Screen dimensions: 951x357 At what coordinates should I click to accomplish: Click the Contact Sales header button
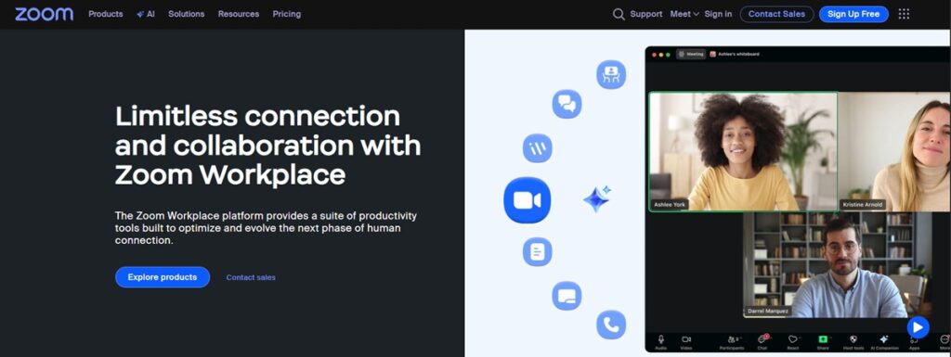(x=777, y=14)
